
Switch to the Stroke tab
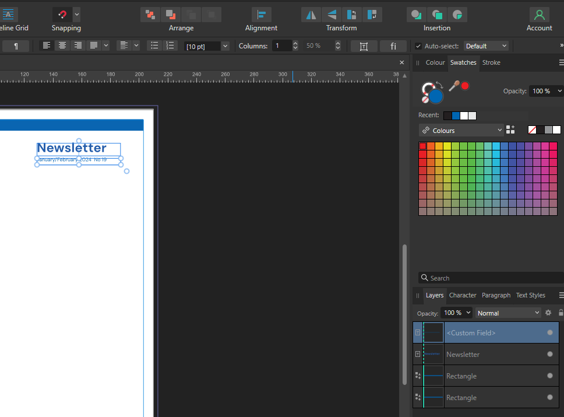click(x=491, y=62)
